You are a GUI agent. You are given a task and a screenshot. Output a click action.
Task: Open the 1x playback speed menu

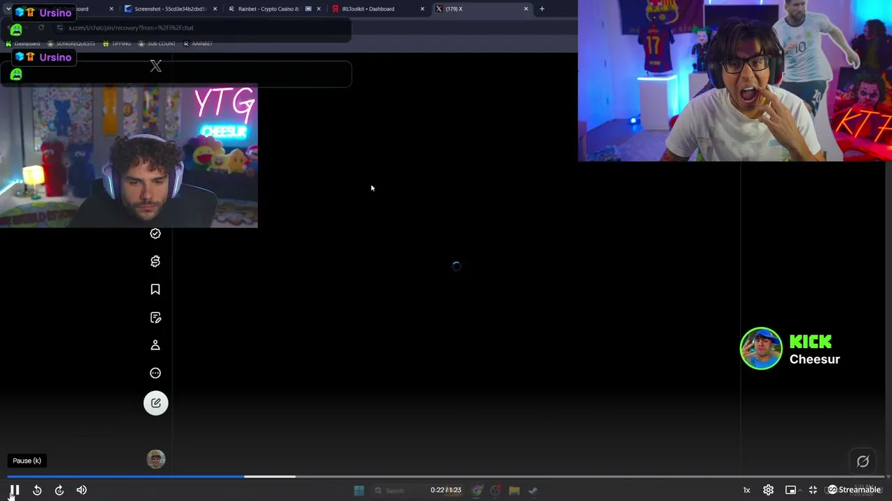746,490
